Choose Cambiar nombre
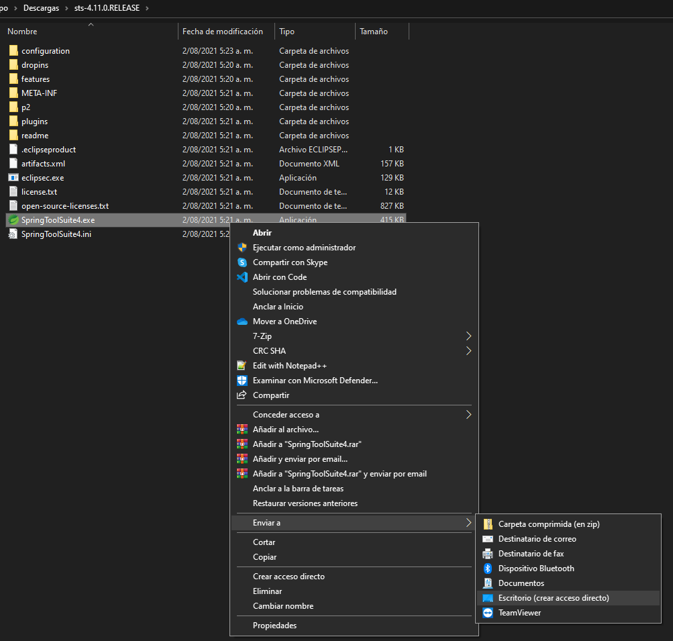The height and width of the screenshot is (641, 673). pos(283,606)
